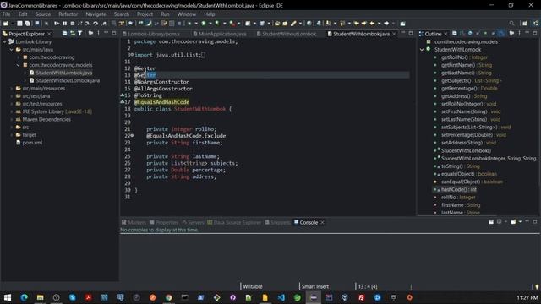The image size is (541, 304).
Task: Open the Navigate menu
Action: 96,14
